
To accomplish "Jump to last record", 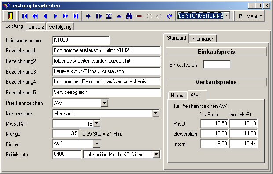I will 76,16.
